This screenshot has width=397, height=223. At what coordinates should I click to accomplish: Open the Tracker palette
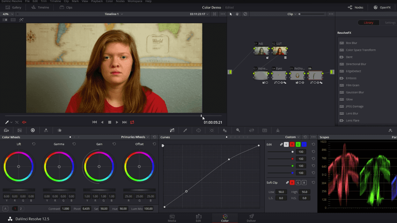pyautogui.click(x=212, y=130)
